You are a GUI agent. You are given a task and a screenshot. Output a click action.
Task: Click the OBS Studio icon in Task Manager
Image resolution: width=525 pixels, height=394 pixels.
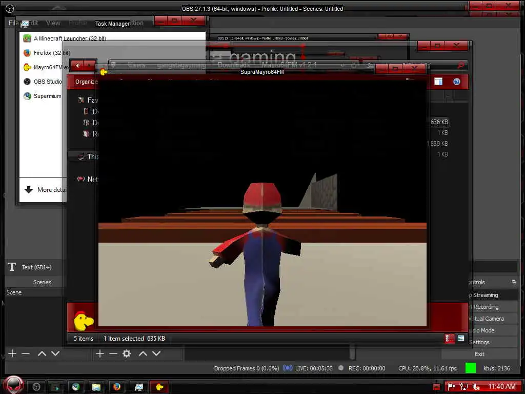point(27,82)
